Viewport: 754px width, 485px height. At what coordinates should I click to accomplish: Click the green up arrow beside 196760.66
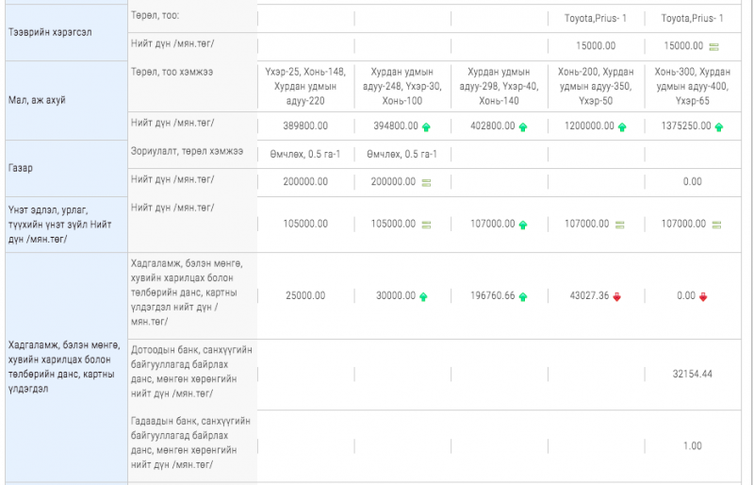click(x=523, y=296)
